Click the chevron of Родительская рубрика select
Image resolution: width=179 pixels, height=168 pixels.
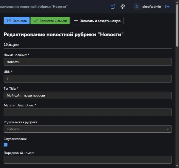click(x=168, y=129)
